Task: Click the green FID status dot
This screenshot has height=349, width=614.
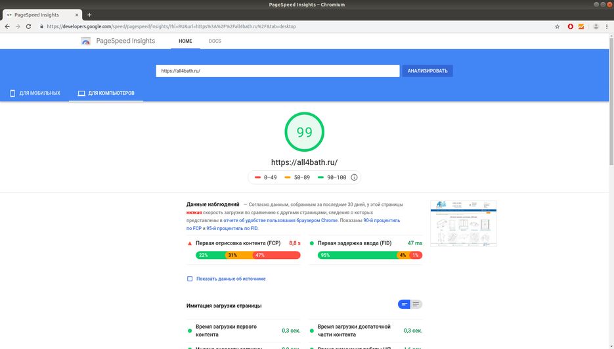Action: pos(312,243)
